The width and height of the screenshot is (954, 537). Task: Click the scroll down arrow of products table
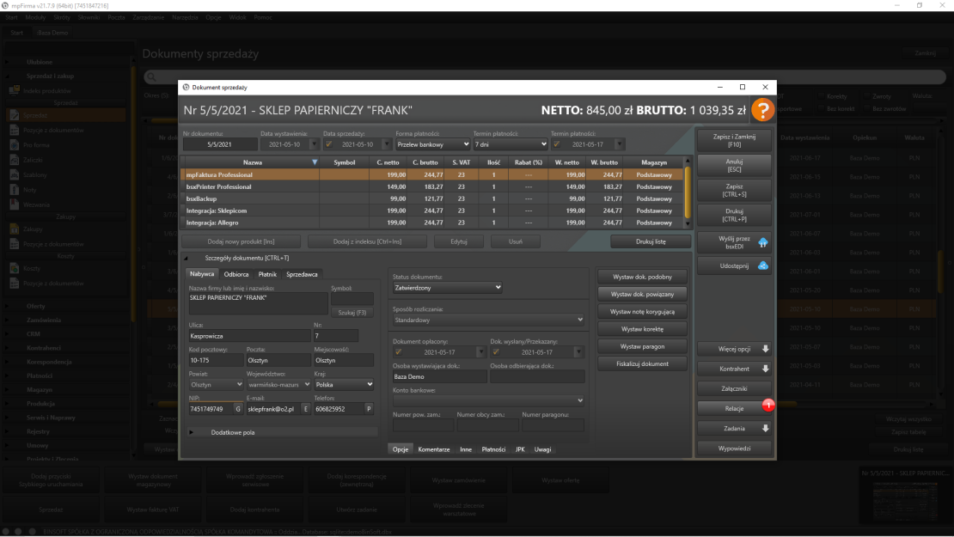[x=688, y=223]
